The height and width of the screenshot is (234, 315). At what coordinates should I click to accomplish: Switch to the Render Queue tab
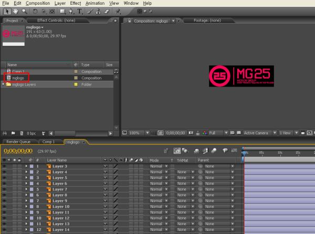(x=18, y=142)
